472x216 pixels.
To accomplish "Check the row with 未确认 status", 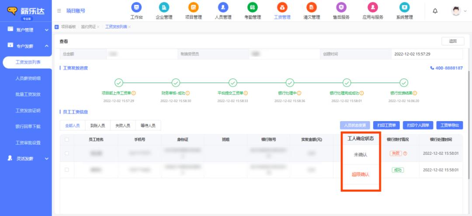I will [x=67, y=153].
